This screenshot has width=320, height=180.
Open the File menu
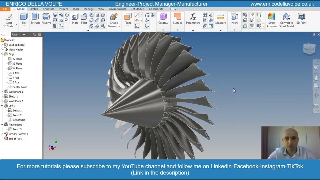[x=5, y=9]
